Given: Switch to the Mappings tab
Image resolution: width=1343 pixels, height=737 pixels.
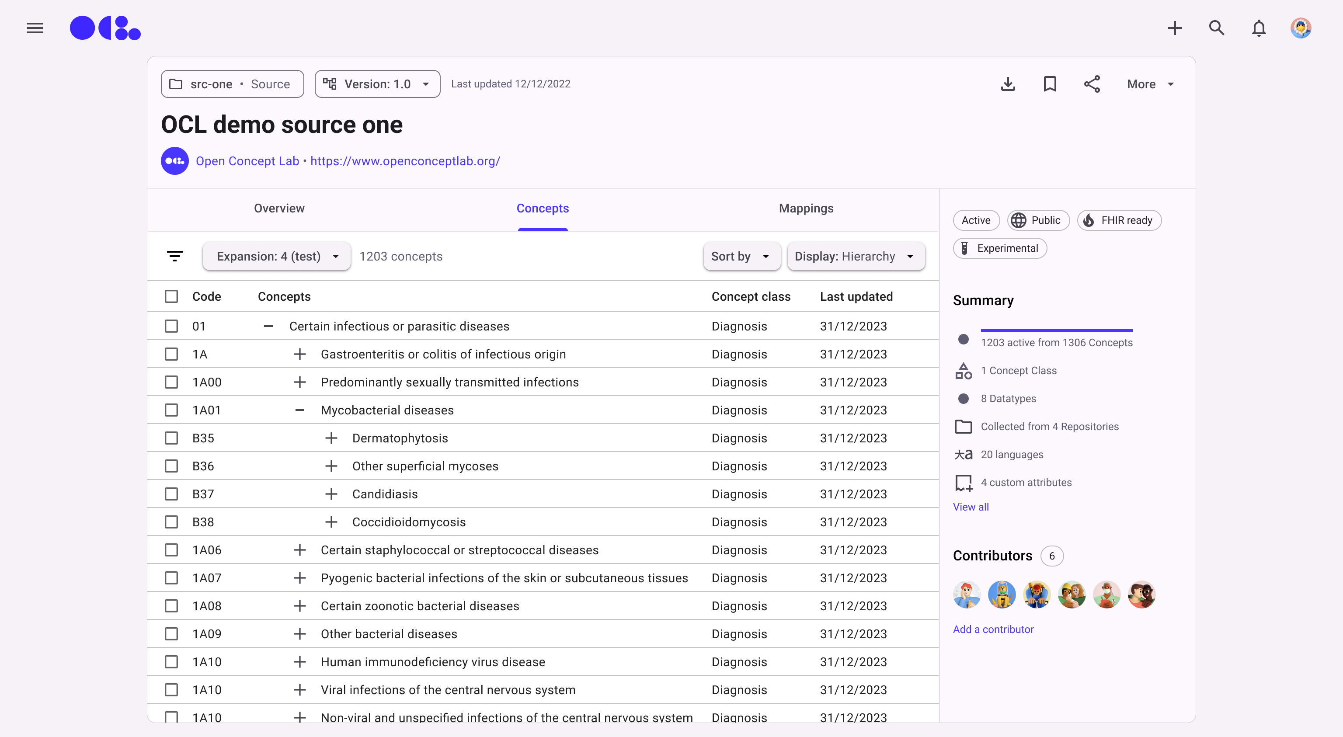Looking at the screenshot, I should coord(805,209).
